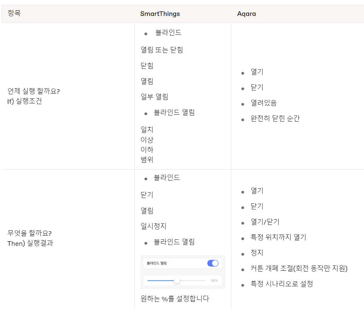Click the Aqara column header
364x320 pixels.
point(246,14)
